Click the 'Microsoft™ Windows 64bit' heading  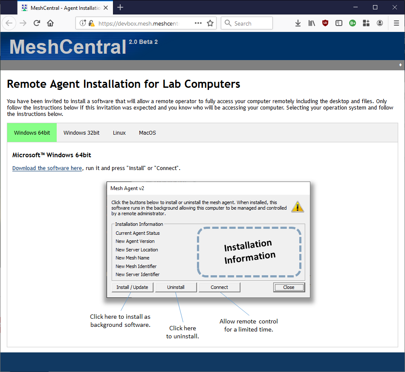pos(52,155)
